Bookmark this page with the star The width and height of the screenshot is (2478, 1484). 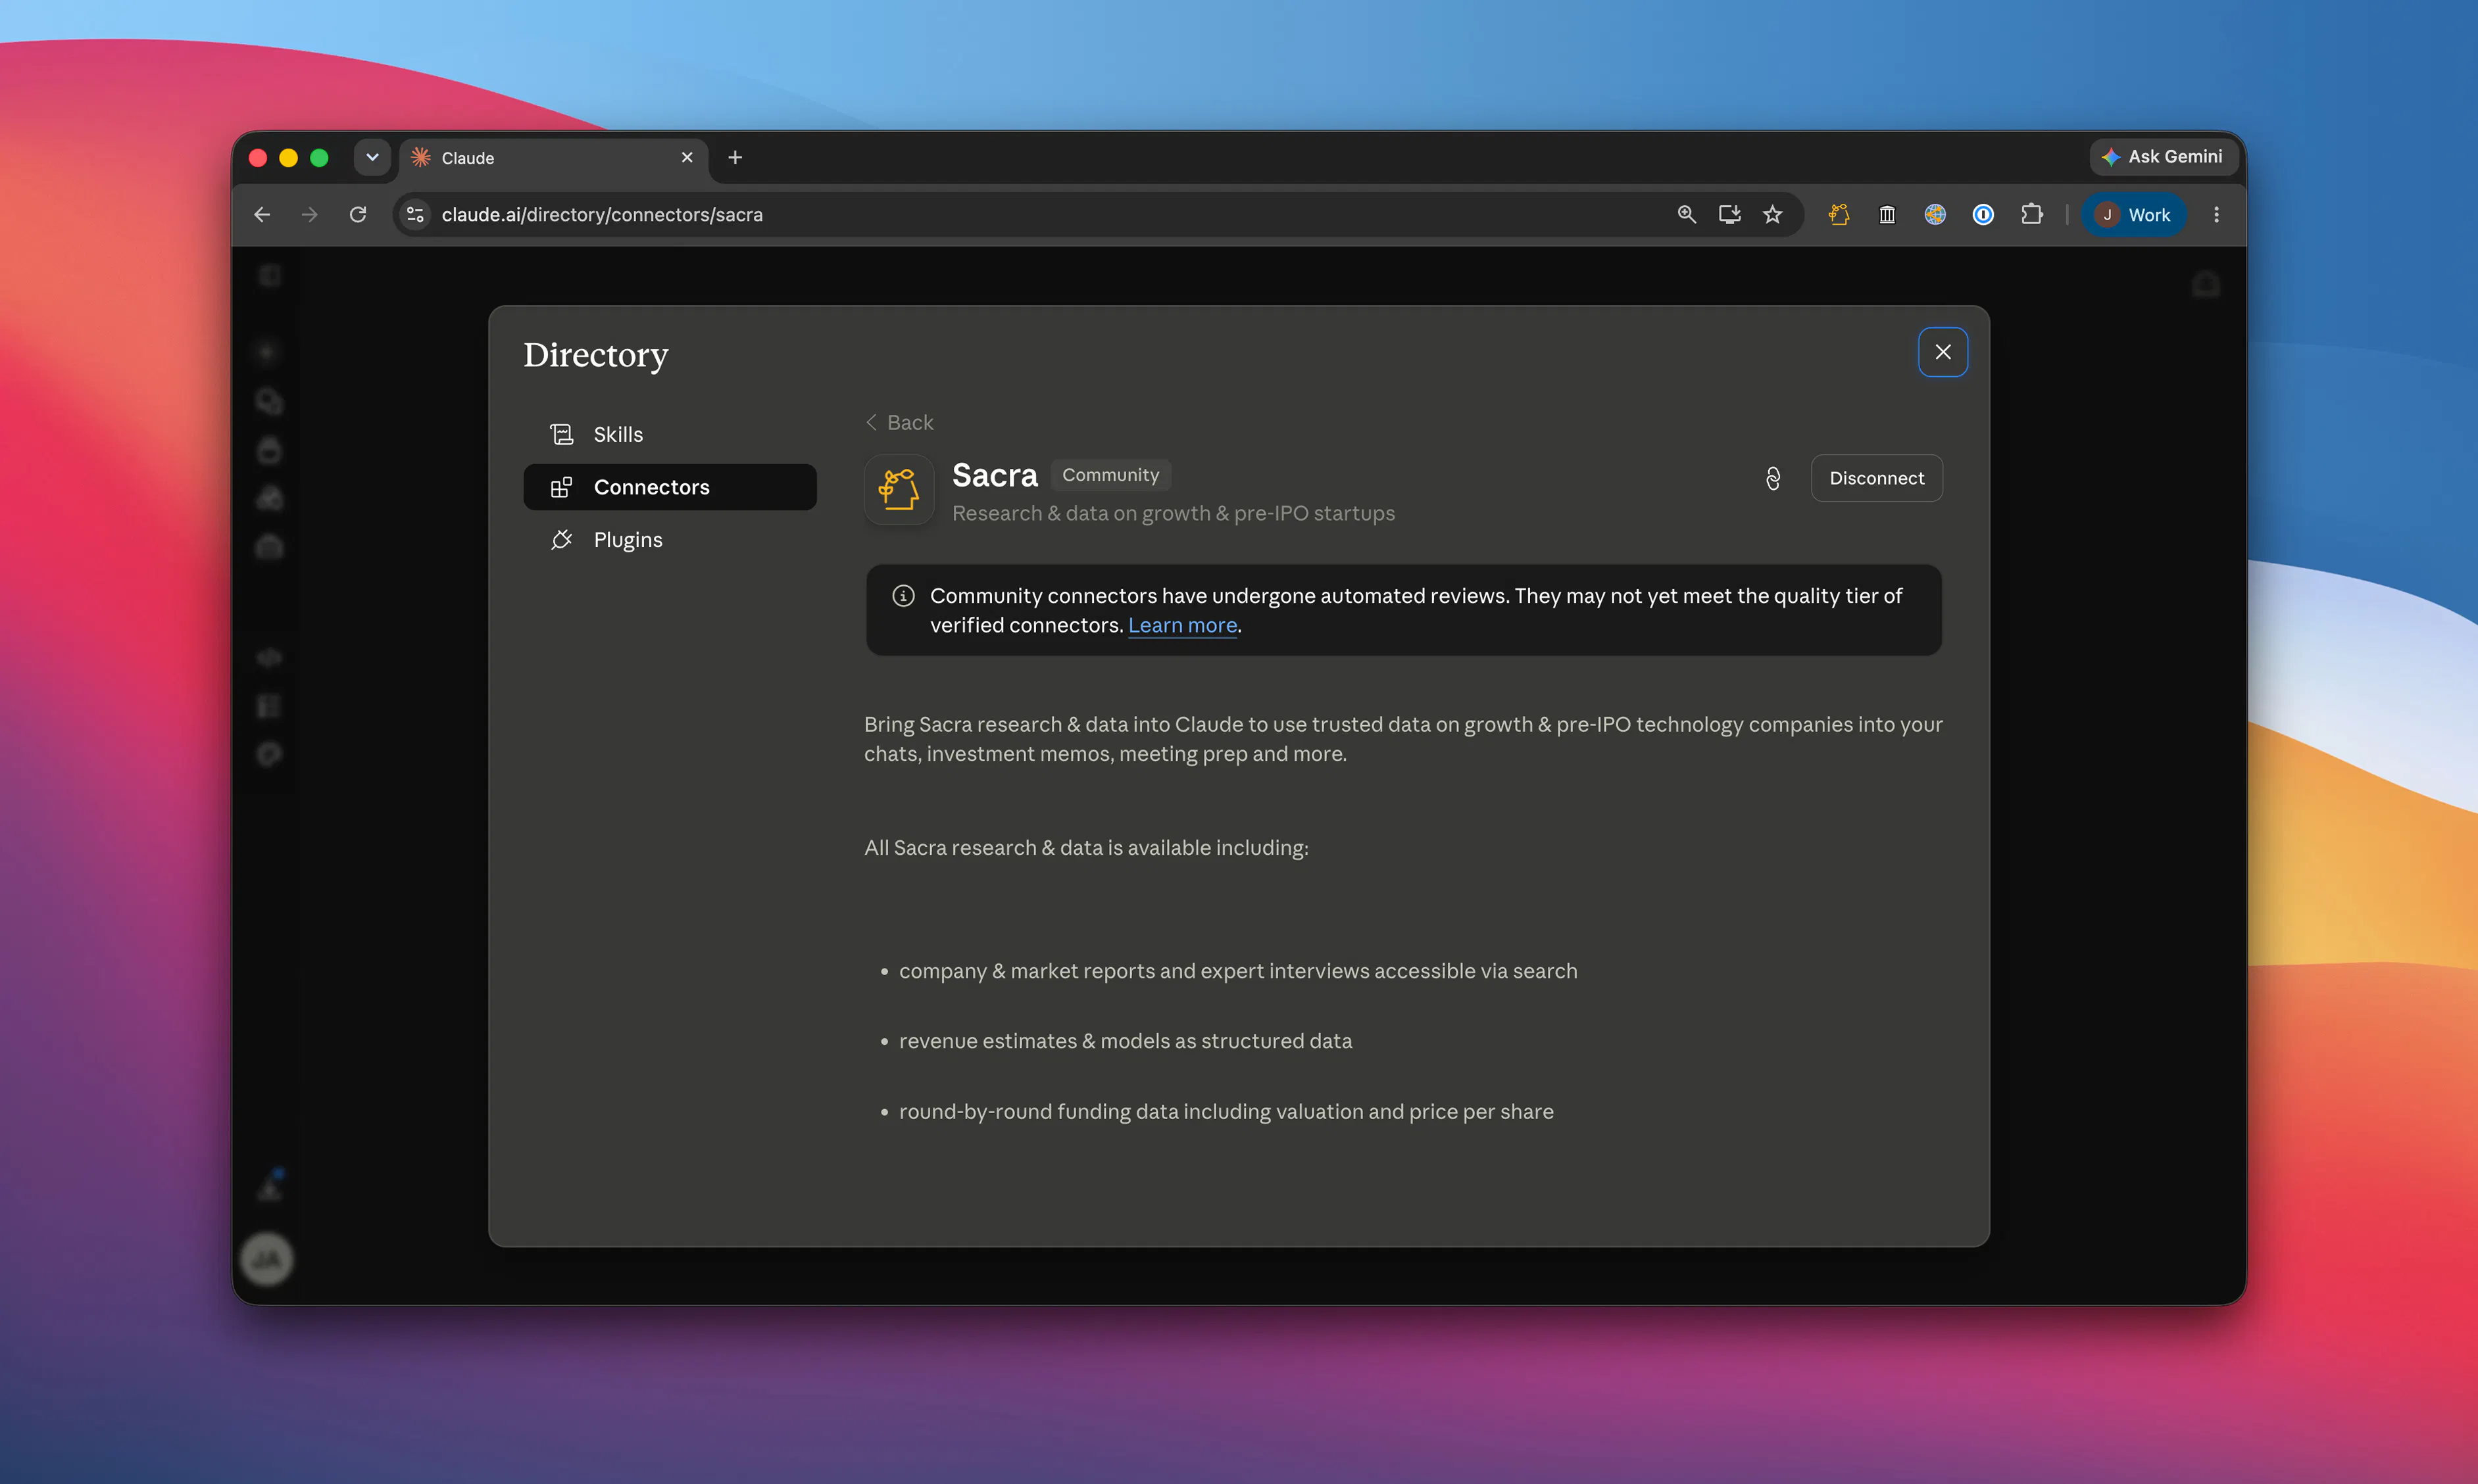pos(1773,214)
